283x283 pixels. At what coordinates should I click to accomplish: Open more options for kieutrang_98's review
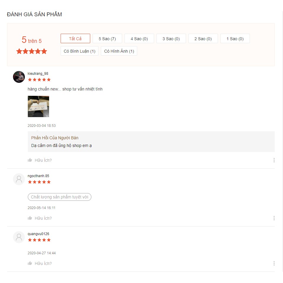(274, 160)
